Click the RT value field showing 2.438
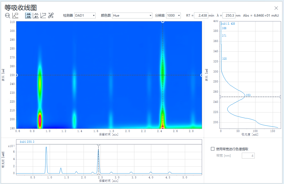 pos(201,16)
